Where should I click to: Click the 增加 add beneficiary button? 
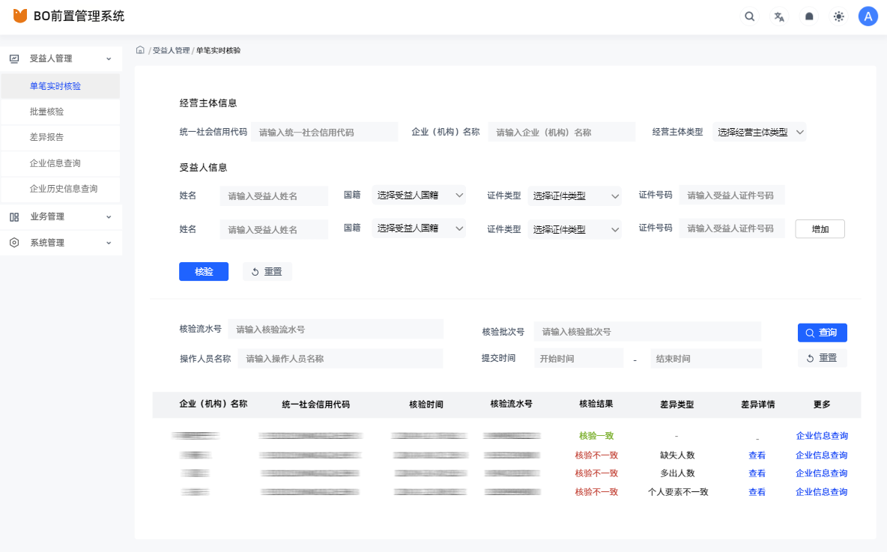pos(820,228)
